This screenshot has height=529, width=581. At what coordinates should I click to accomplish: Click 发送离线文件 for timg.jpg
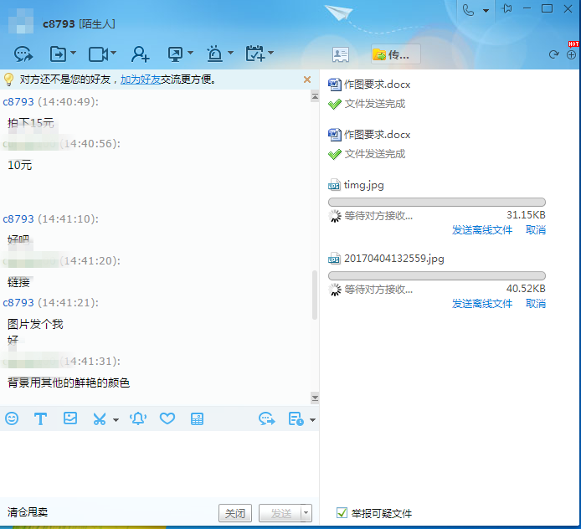(x=482, y=229)
